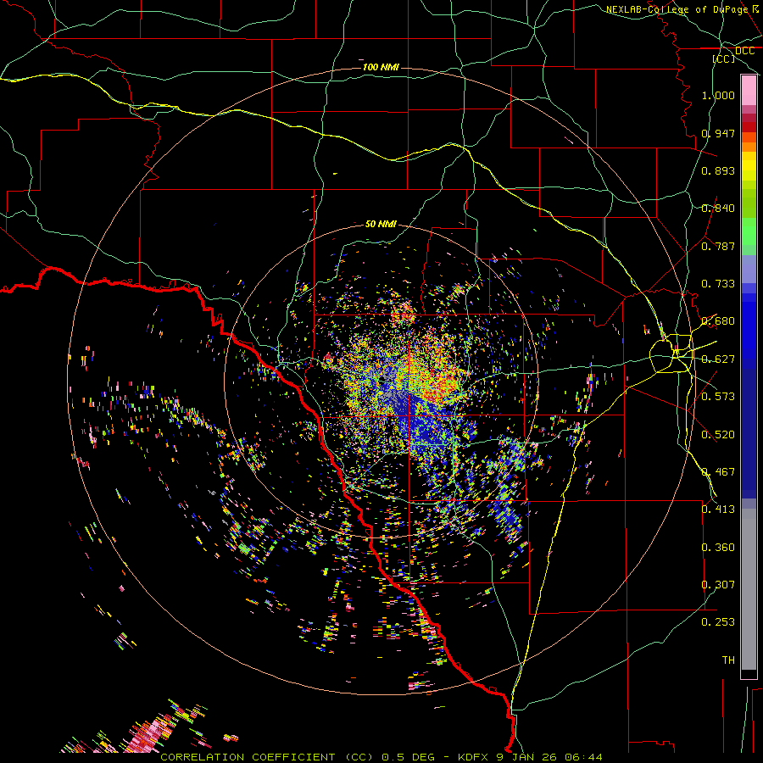The width and height of the screenshot is (763, 763).
Task: Pick the olive green segment of color bar
Action: (749, 203)
